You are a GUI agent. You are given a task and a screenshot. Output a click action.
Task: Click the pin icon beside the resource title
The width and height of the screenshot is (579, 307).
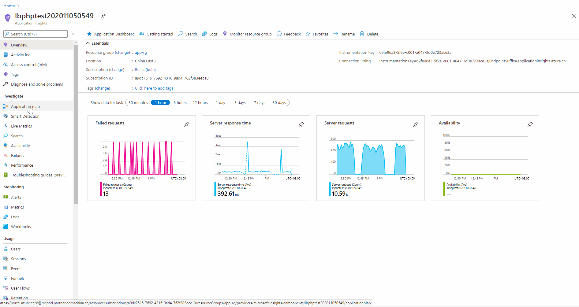click(103, 16)
